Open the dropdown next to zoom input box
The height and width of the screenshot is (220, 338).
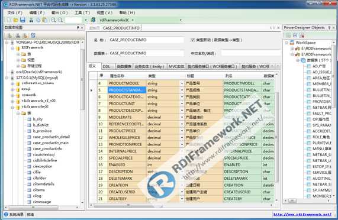point(86,20)
